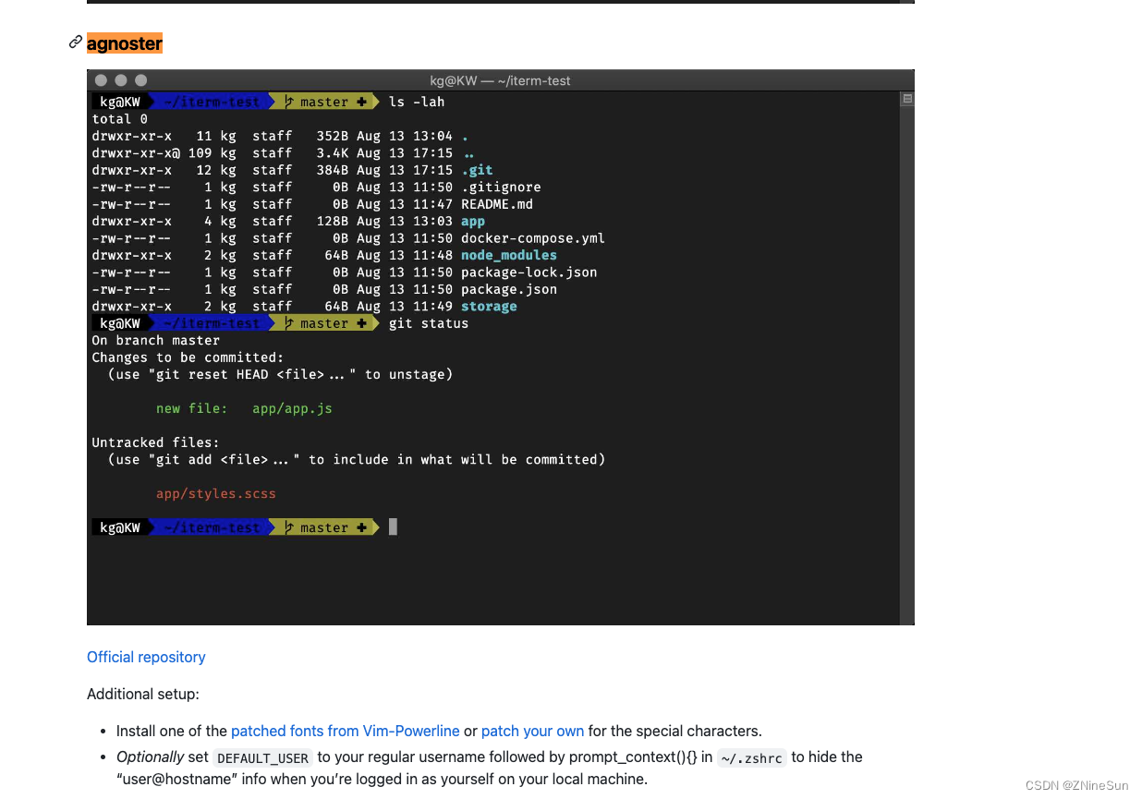Image resolution: width=1142 pixels, height=799 pixels.
Task: Click the anchor link icon beside agnoster heading
Action: click(76, 42)
